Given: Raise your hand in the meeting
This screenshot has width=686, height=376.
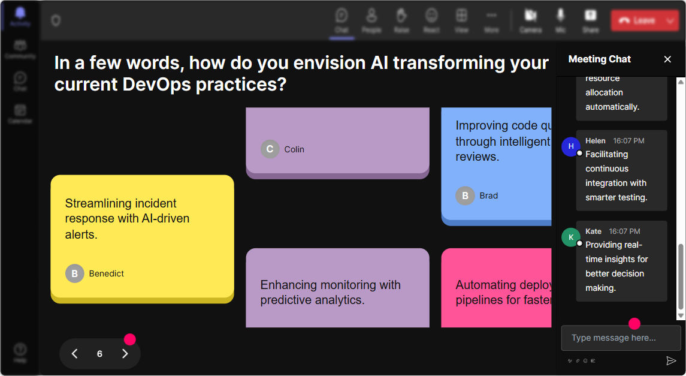Looking at the screenshot, I should [x=401, y=20].
